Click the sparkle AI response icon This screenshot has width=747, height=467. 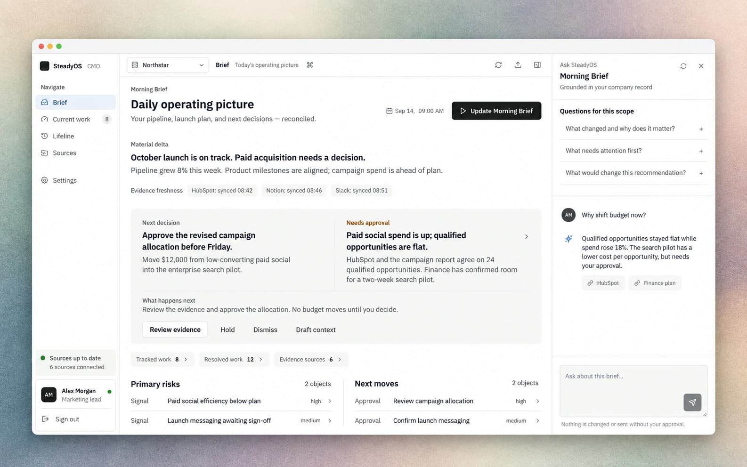click(568, 239)
